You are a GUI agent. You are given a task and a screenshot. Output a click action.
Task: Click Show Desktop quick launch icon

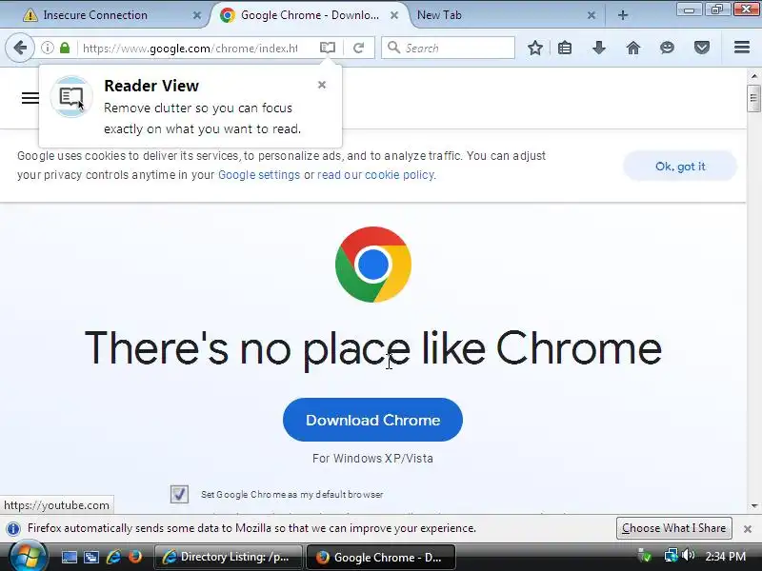click(69, 557)
